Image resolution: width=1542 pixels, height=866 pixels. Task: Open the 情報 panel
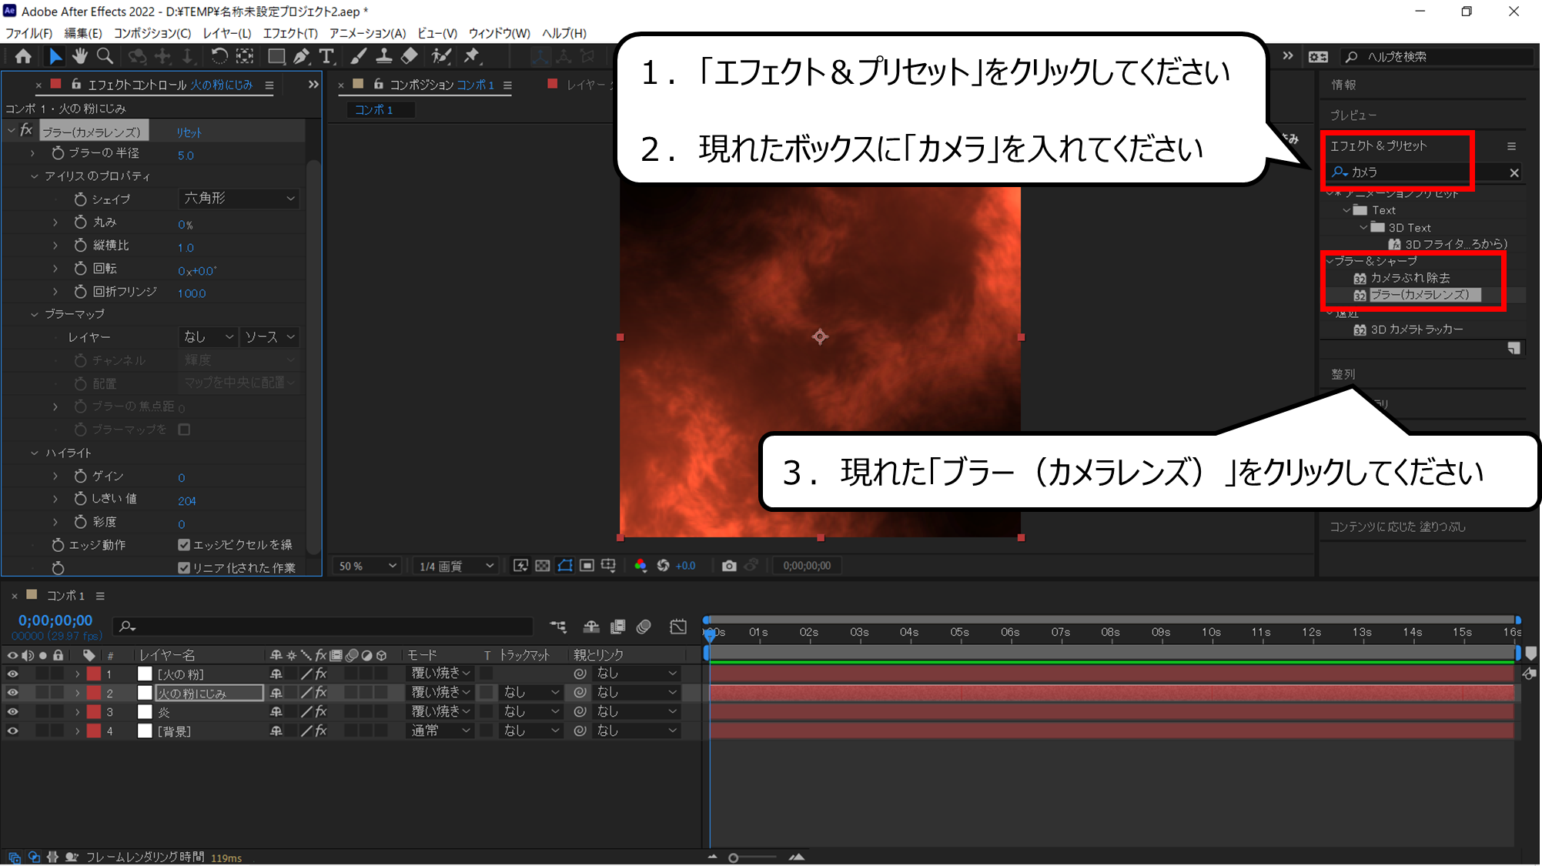pyautogui.click(x=1344, y=85)
